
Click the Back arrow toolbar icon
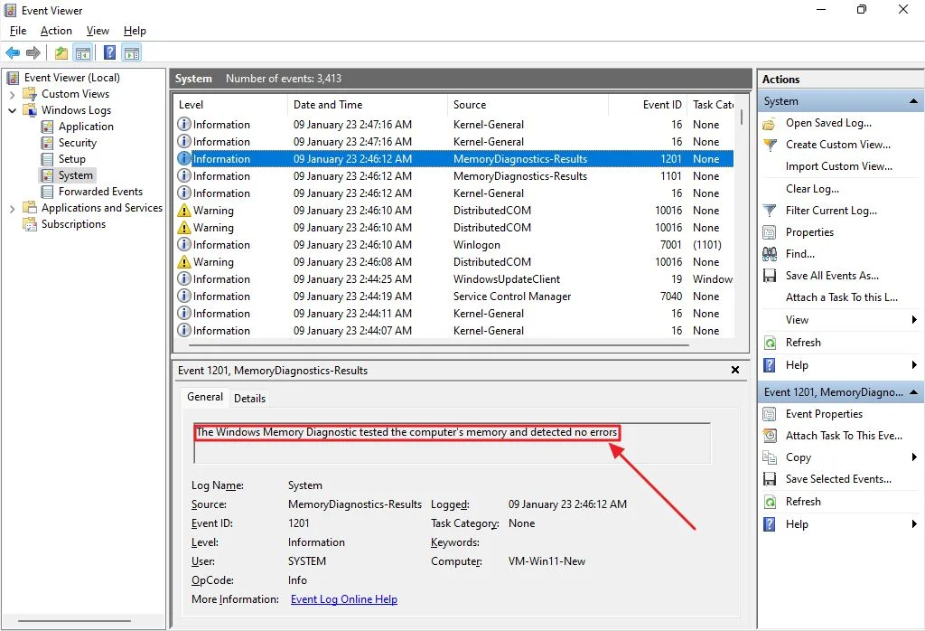[13, 53]
